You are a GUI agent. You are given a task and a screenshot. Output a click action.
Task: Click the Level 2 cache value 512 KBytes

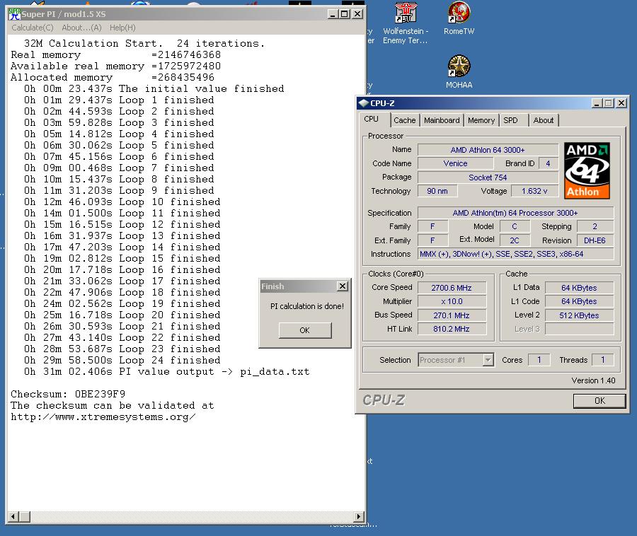[x=579, y=315]
